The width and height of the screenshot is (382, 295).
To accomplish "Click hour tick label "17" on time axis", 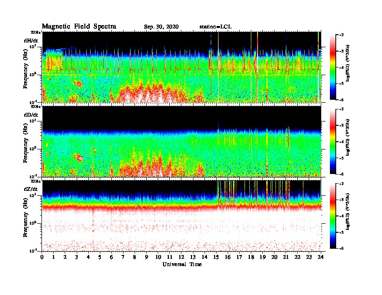I will pos(239,257).
